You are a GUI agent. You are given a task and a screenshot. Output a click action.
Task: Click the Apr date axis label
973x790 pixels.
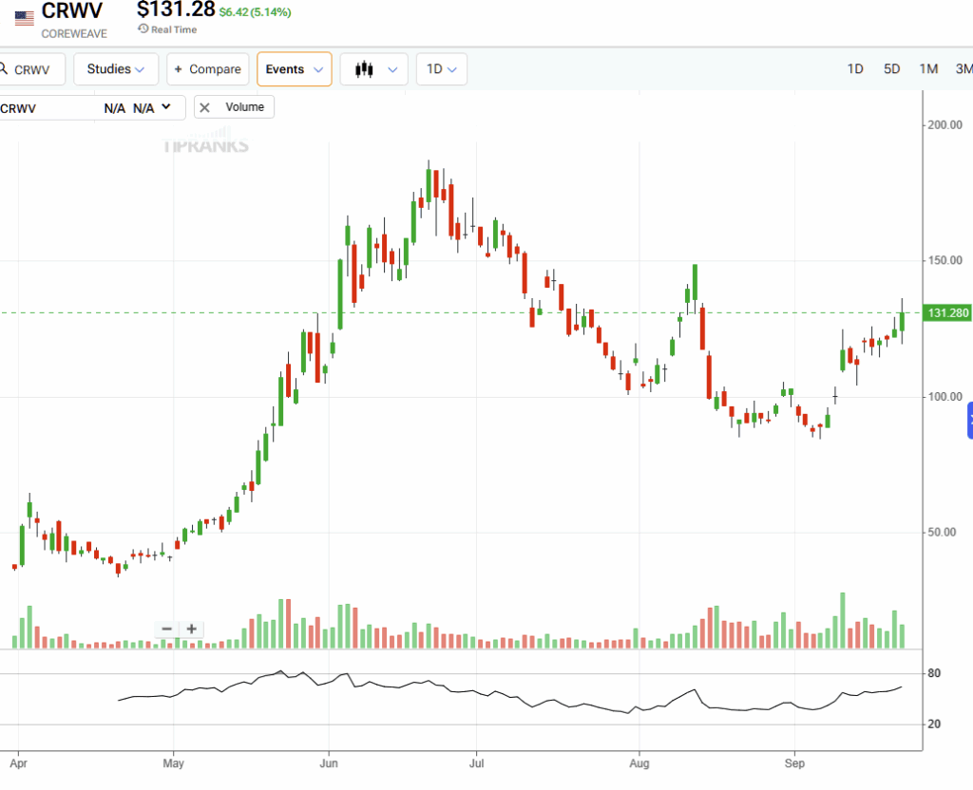(x=19, y=763)
